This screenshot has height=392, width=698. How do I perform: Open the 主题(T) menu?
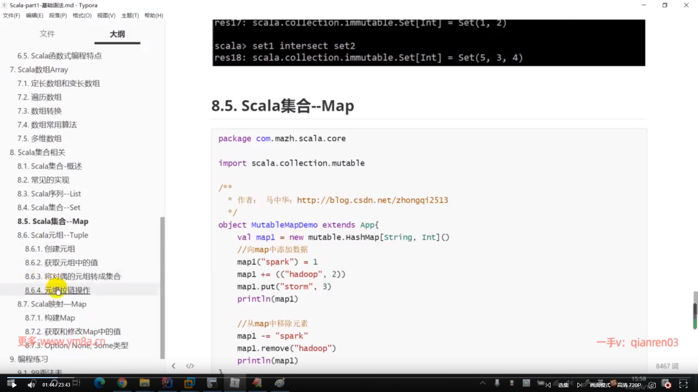pyautogui.click(x=130, y=16)
